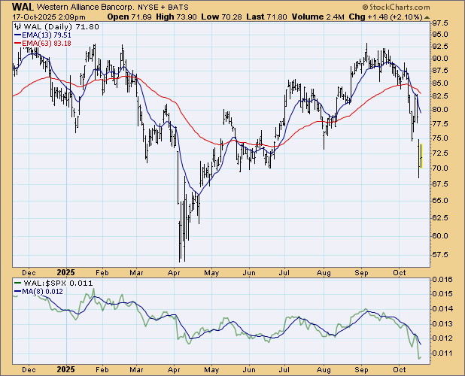
Task: Click the 0.011 ratio axis label
Action: pos(442,353)
